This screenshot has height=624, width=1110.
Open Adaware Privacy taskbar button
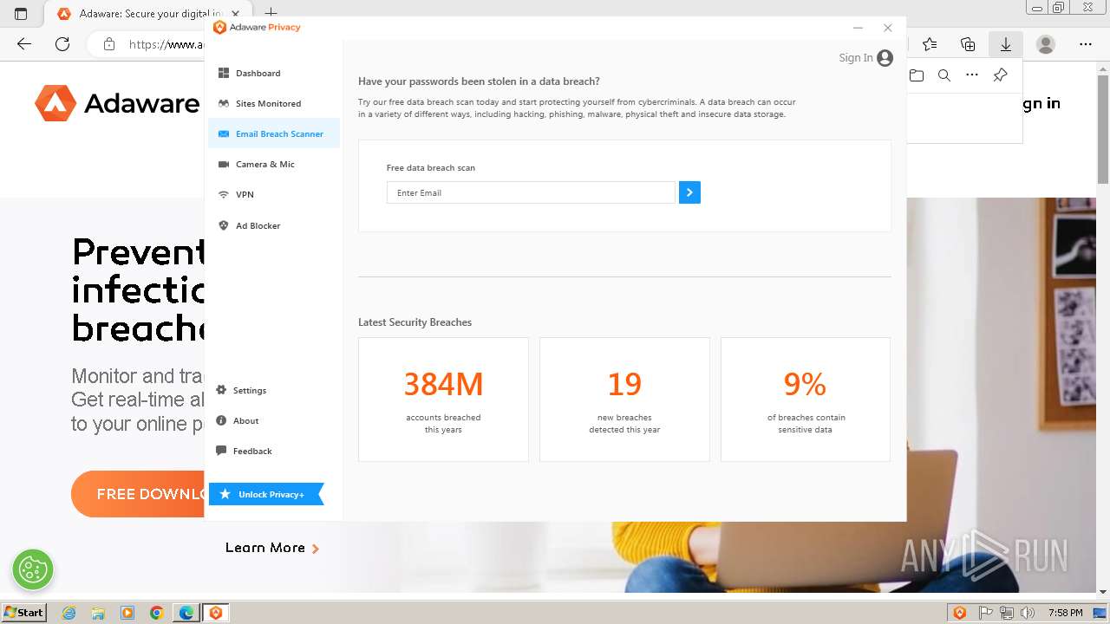pos(216,613)
